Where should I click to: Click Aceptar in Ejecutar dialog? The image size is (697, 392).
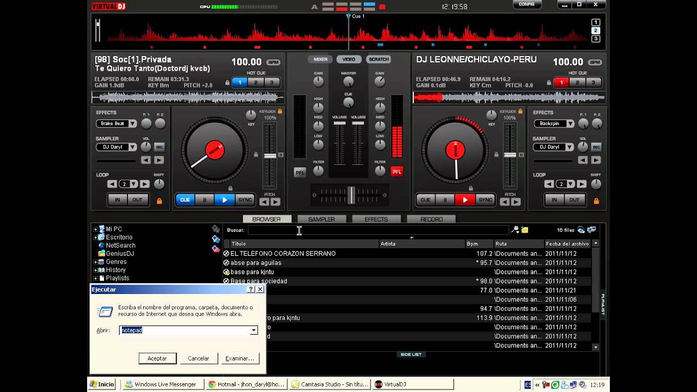(x=157, y=358)
